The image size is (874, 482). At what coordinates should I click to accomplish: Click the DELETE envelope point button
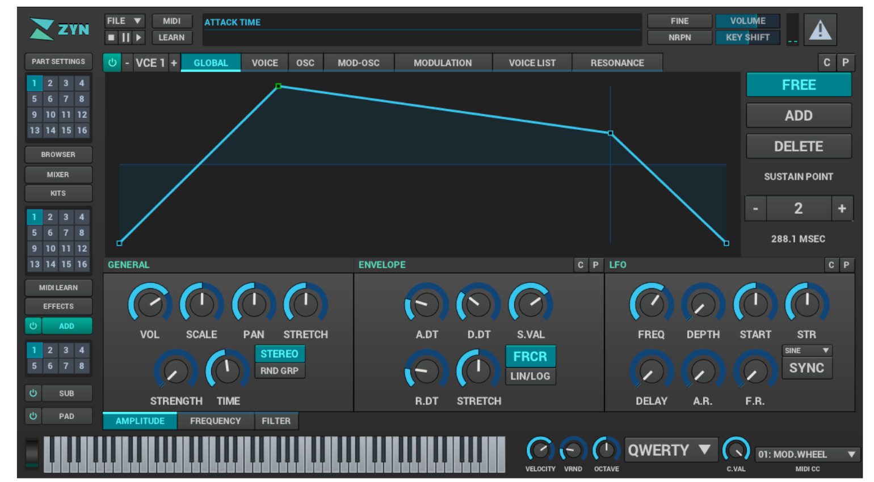click(x=798, y=146)
